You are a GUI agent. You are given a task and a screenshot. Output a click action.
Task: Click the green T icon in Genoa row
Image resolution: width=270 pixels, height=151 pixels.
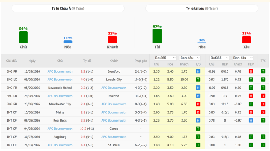click(198, 129)
